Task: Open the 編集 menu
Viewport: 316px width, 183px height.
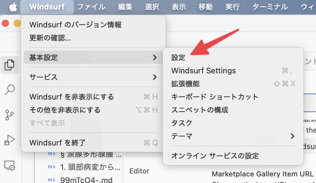Action: pyautogui.click(x=125, y=7)
